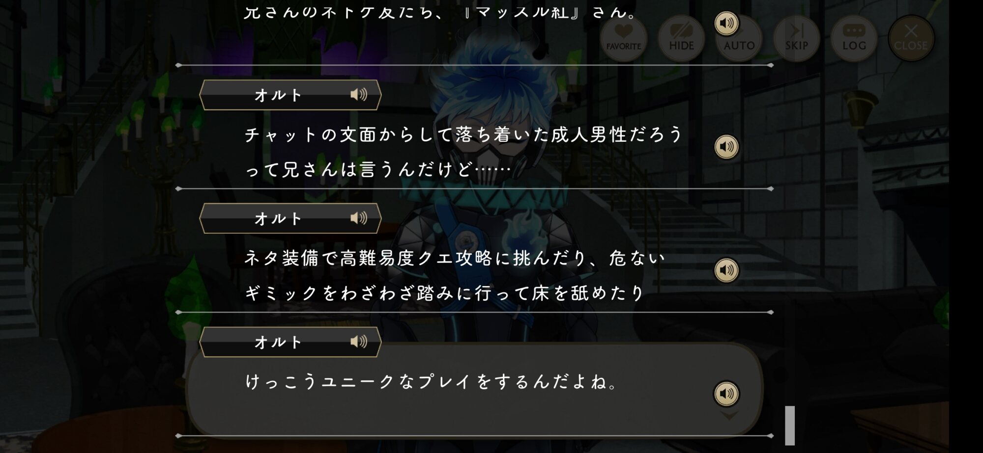Tap speaker icon on first オルト name plate
Screen dimensions: 983x453
(x=359, y=95)
